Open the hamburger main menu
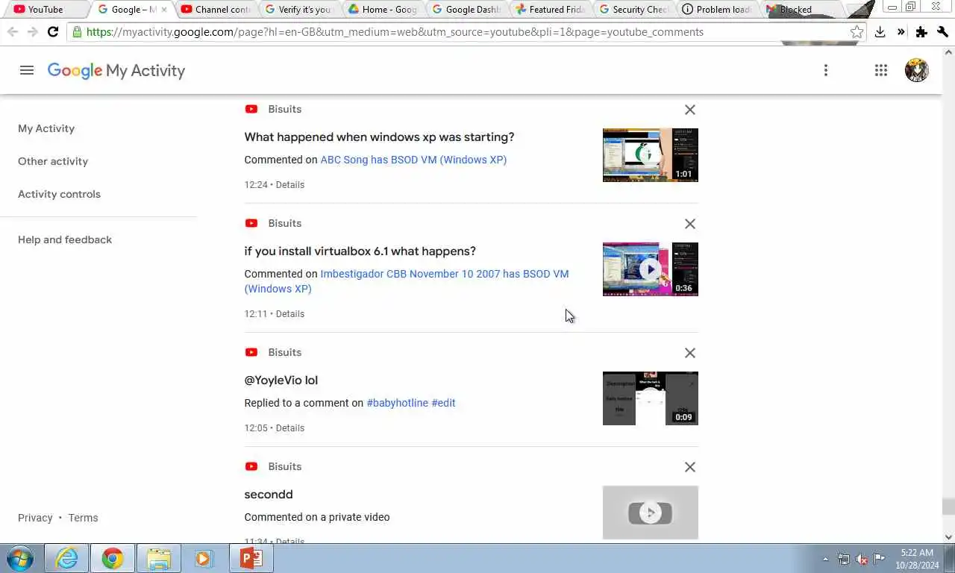The height and width of the screenshot is (573, 955). (x=27, y=70)
